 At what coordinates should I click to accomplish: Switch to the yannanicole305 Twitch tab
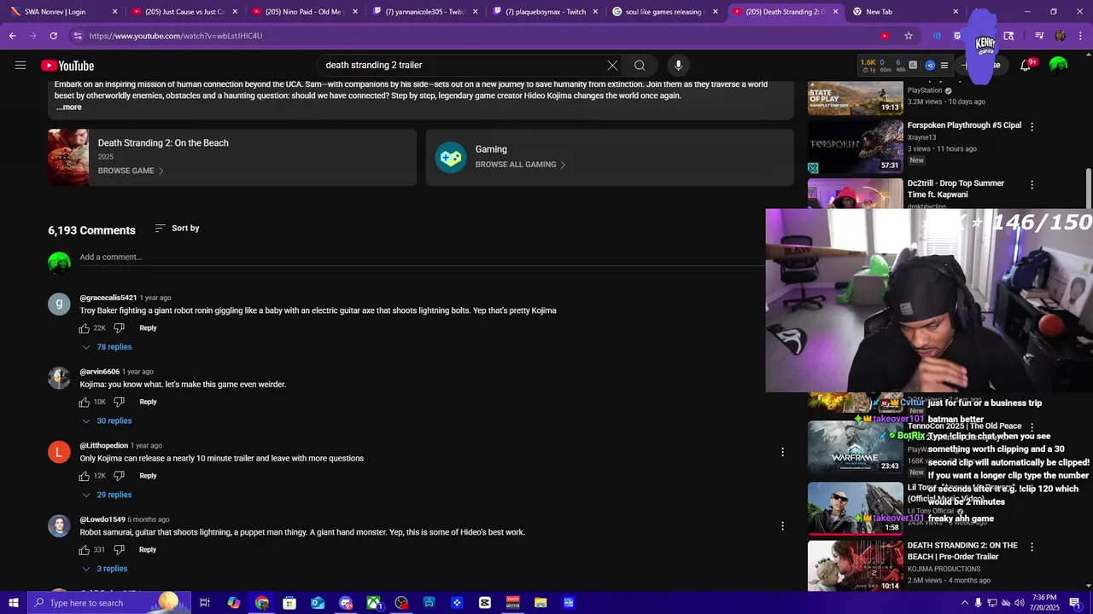pyautogui.click(x=424, y=12)
